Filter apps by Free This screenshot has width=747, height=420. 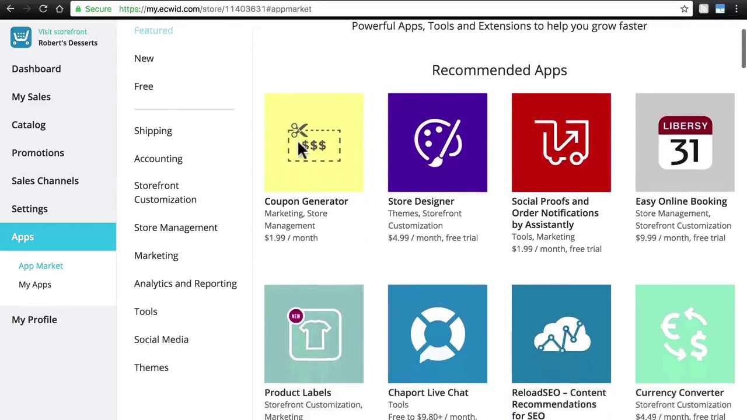point(144,86)
